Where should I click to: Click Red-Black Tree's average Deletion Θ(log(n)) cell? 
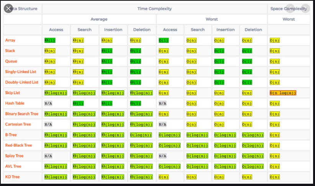point(141,145)
